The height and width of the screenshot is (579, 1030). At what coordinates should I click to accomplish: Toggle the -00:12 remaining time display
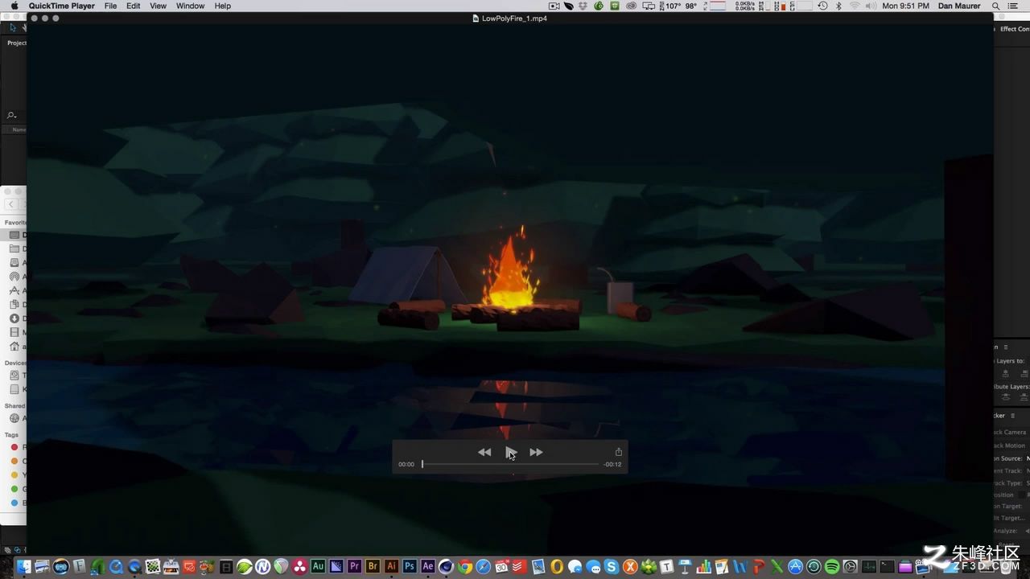coord(612,464)
